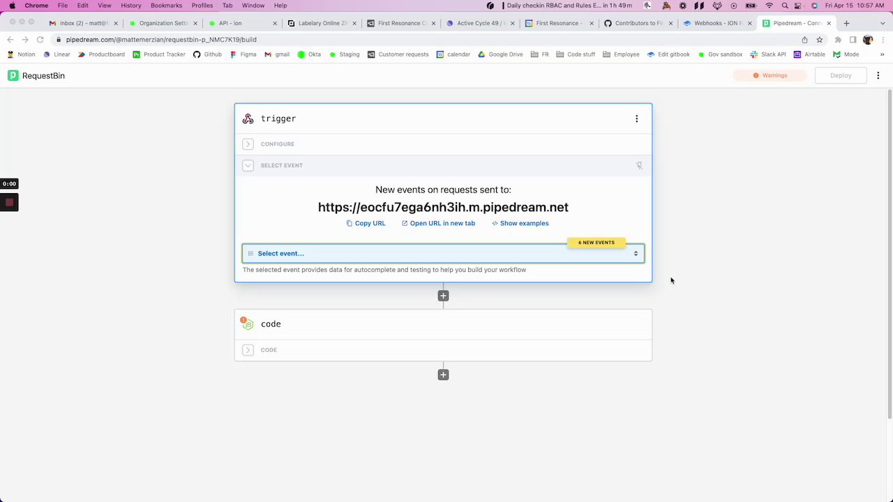Click the webhook trigger icon

[248, 119]
